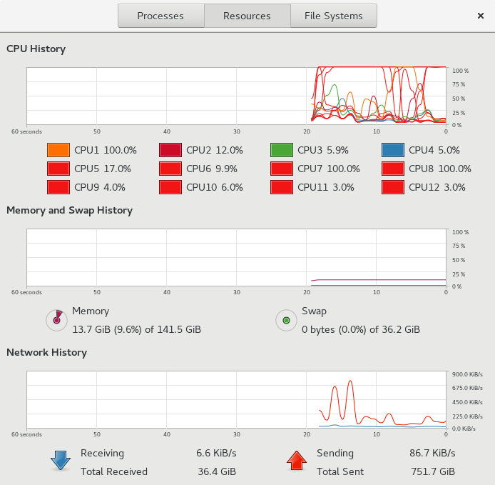Open color picker for CPU12
495x485 pixels.
393,187
